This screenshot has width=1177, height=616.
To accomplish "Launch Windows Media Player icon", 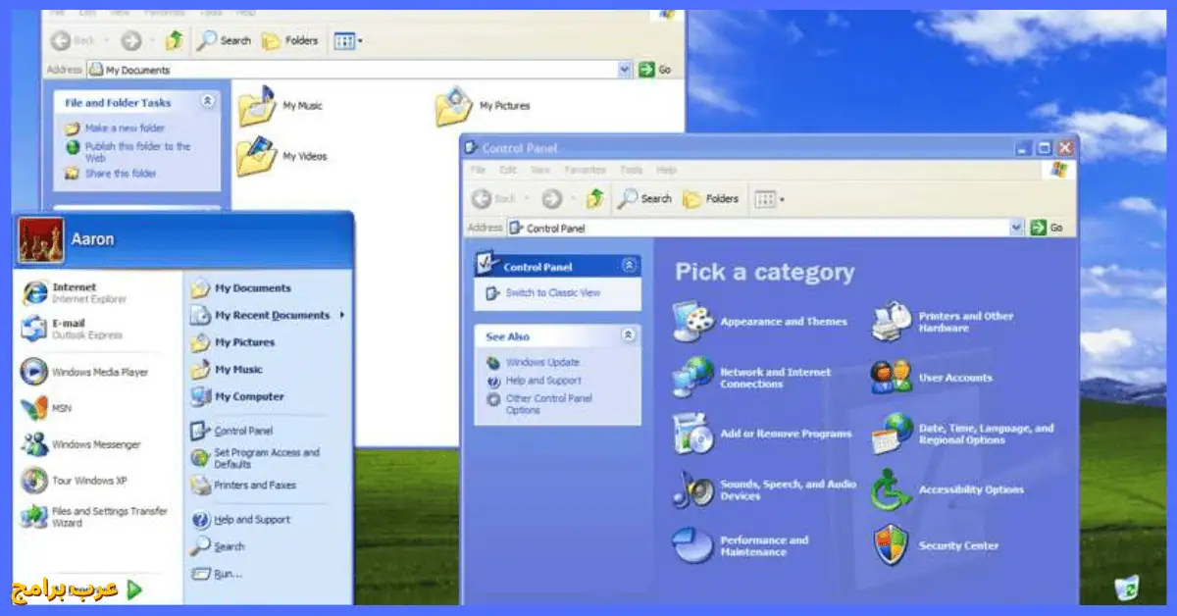I will [34, 372].
